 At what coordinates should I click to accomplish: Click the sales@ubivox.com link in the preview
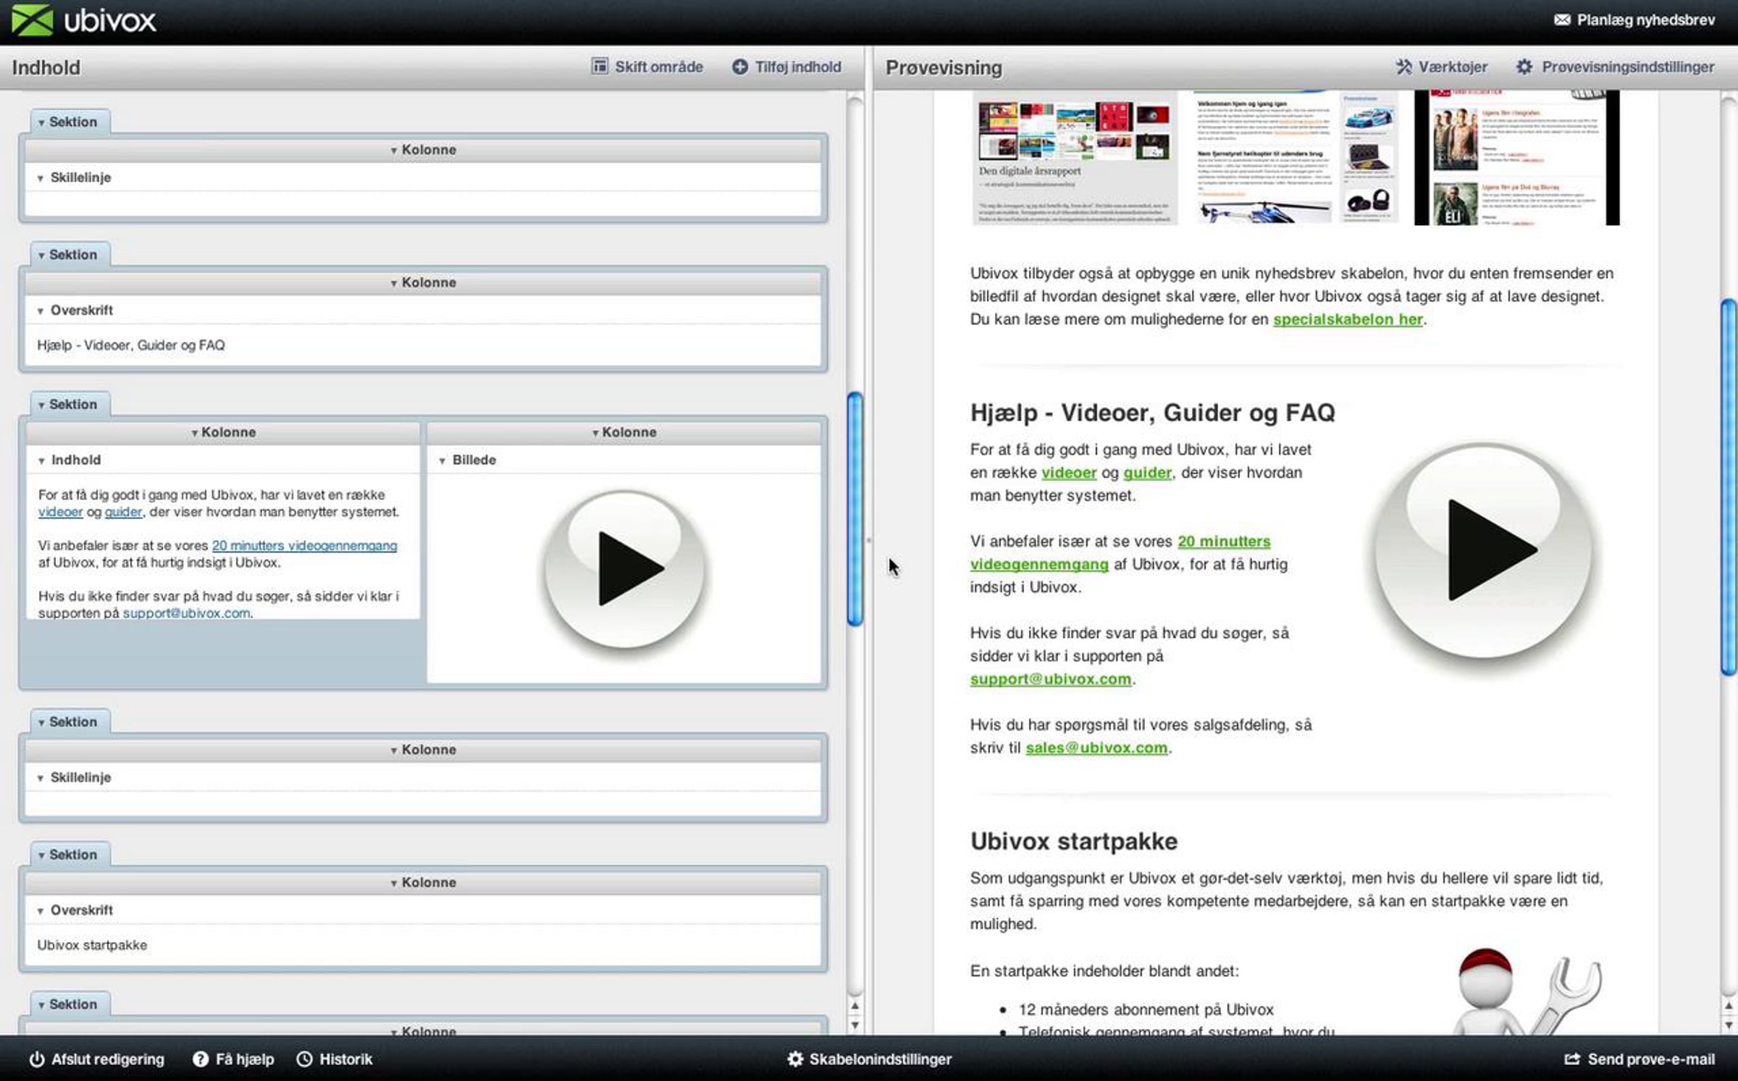click(1096, 748)
